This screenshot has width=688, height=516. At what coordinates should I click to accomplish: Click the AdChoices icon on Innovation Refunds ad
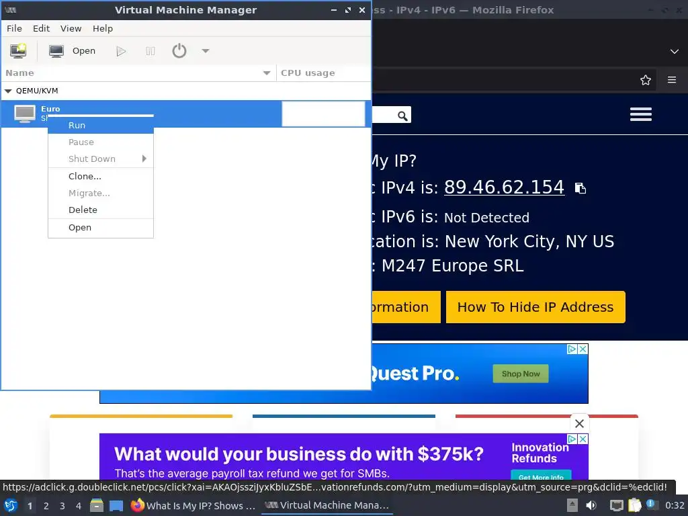(x=572, y=439)
